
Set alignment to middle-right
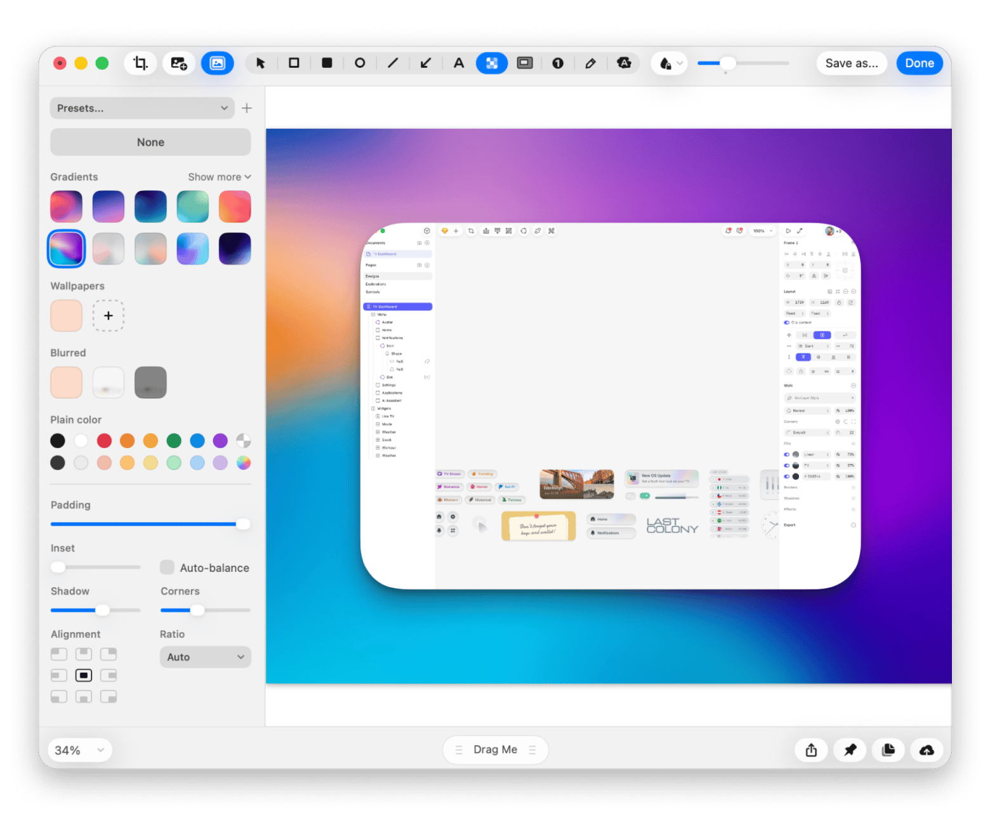coord(109,675)
